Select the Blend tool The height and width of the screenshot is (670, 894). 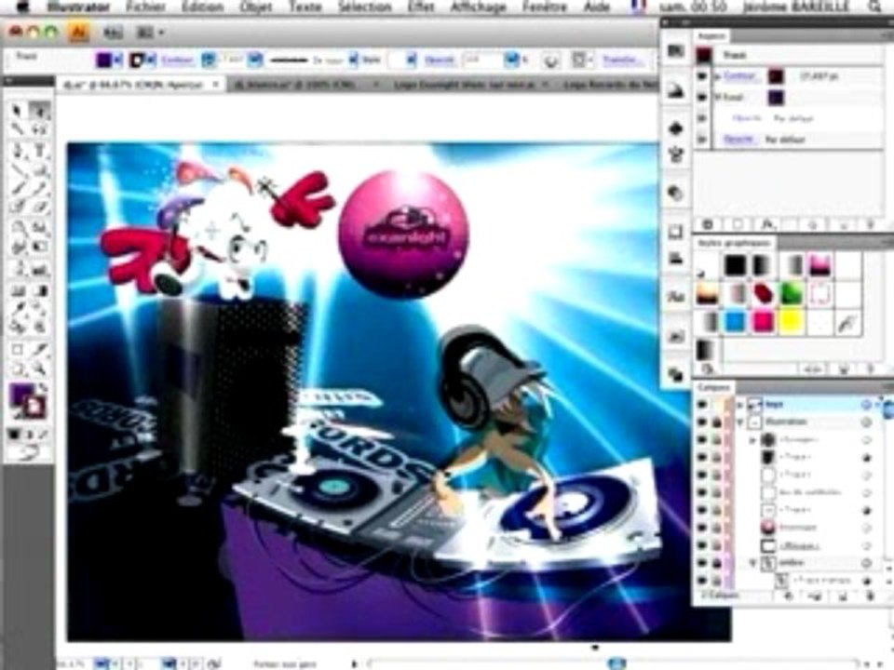[x=39, y=311]
